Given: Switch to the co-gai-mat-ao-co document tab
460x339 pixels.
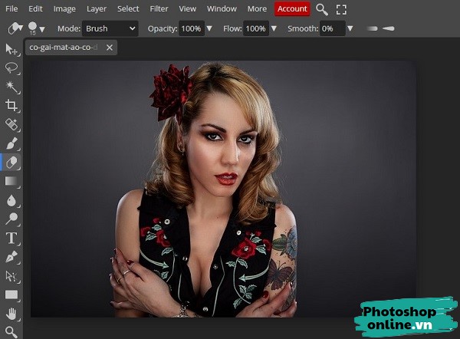Looking at the screenshot, I should click(x=64, y=48).
